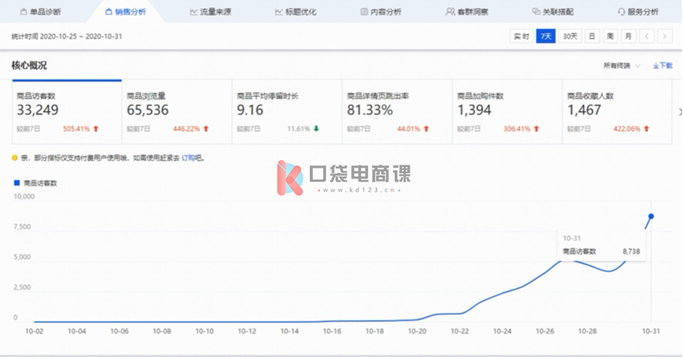The width and height of the screenshot is (683, 357).
Task: Go to previous period arrow
Action: click(646, 36)
